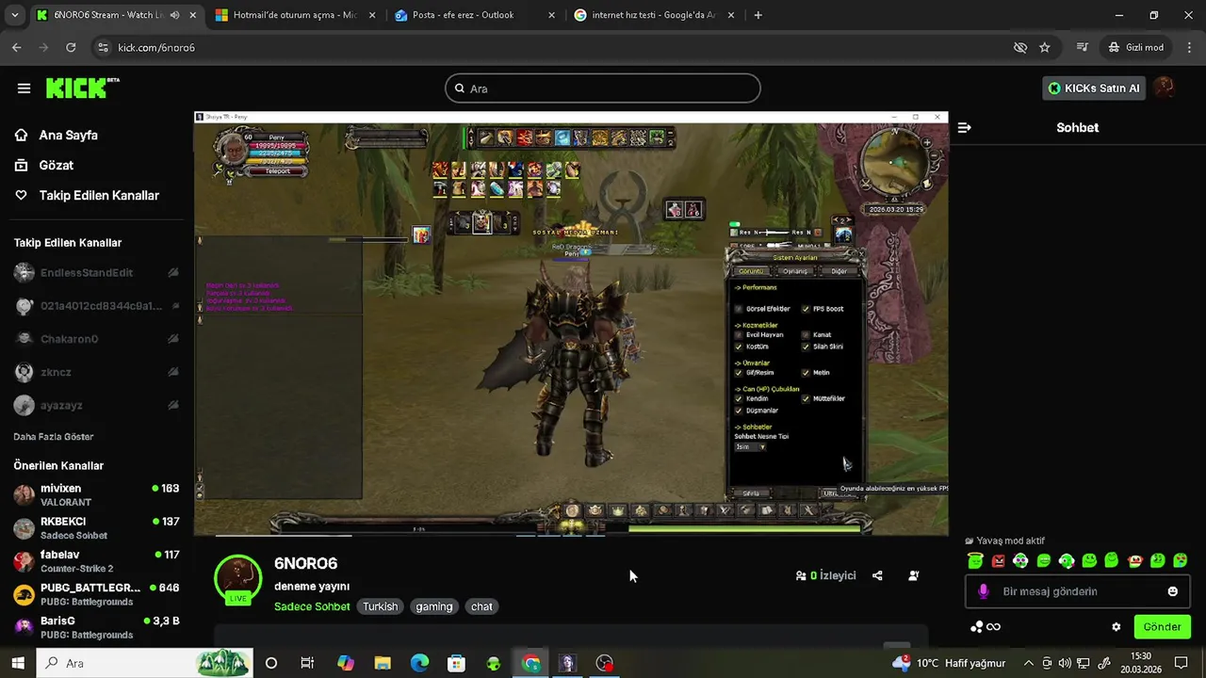
Task: Click the KICKs Satın Al button
Action: [1094, 88]
